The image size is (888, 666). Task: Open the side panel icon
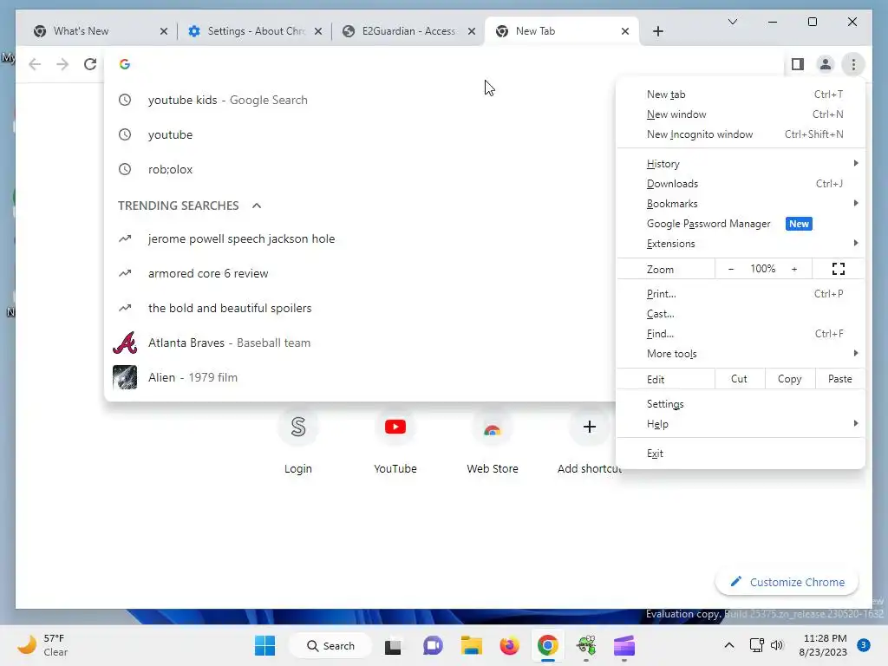click(798, 64)
